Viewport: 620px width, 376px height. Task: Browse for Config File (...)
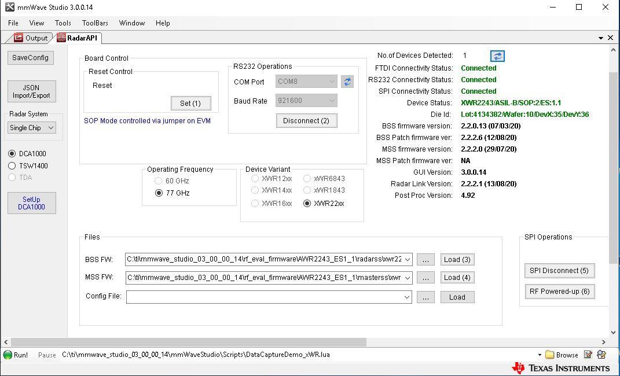[425, 297]
